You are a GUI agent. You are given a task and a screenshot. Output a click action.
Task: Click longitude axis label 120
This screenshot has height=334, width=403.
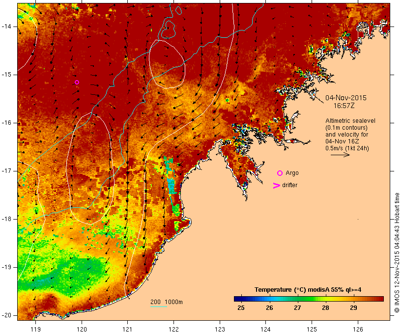pos(82,330)
